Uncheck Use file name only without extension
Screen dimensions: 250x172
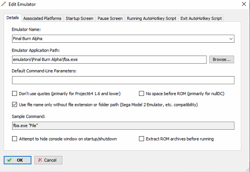pos(14,105)
